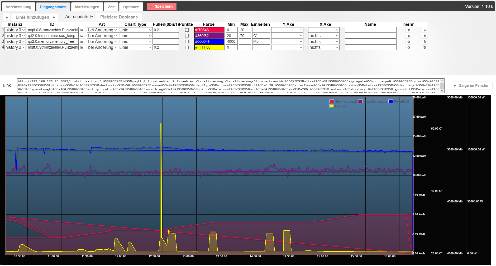Open ID browser for the memory_free row
This screenshot has width=496, height=266.
pyautogui.click(x=82, y=42)
